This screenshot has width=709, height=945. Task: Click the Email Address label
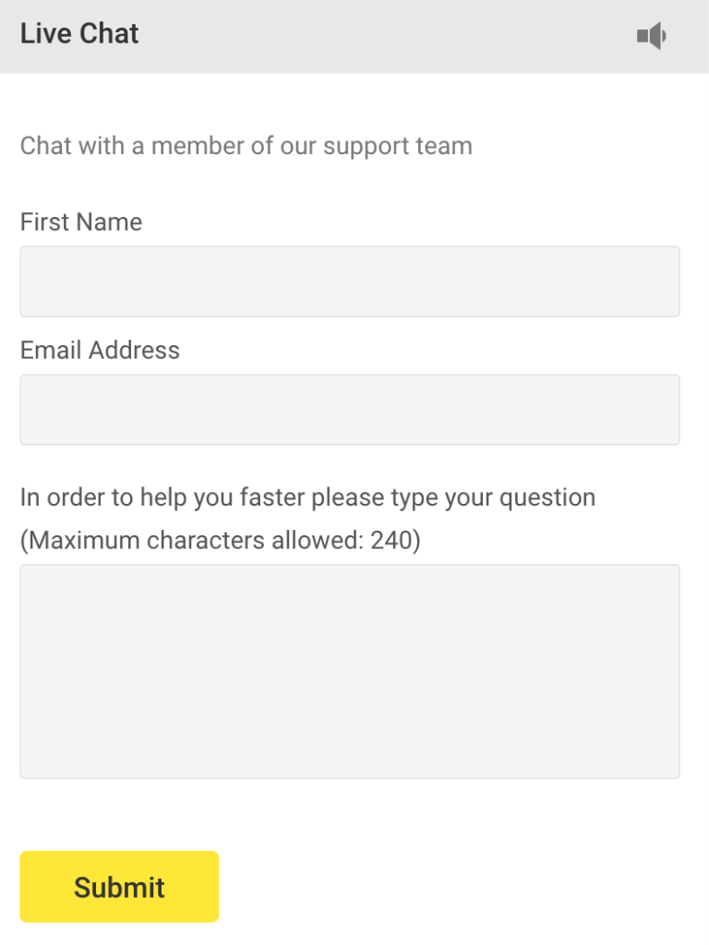(x=100, y=351)
